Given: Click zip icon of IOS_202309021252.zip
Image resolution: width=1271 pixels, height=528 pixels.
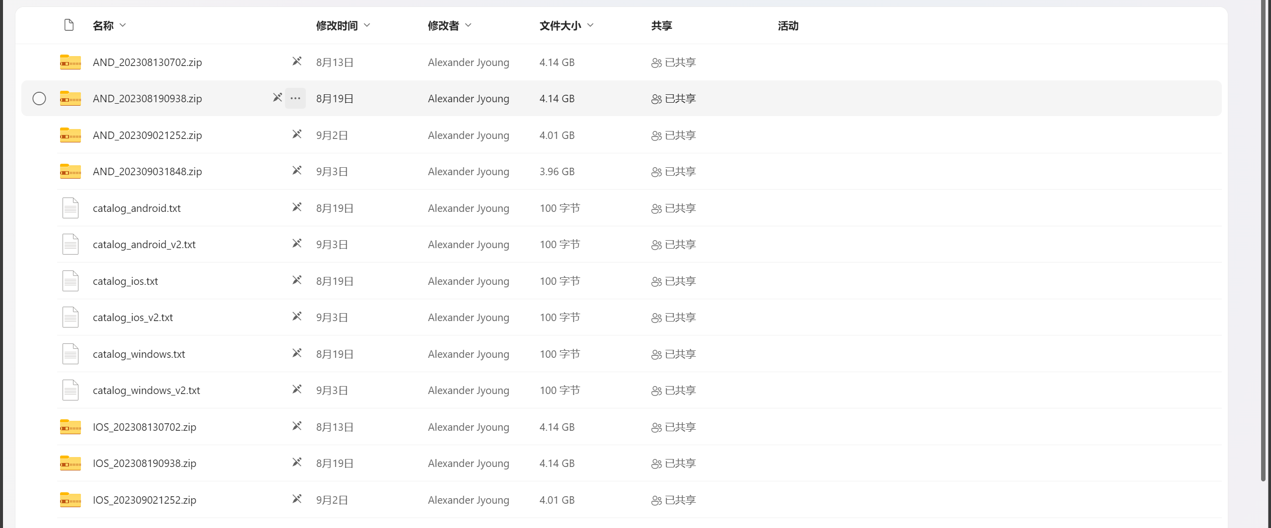Looking at the screenshot, I should coord(71,500).
